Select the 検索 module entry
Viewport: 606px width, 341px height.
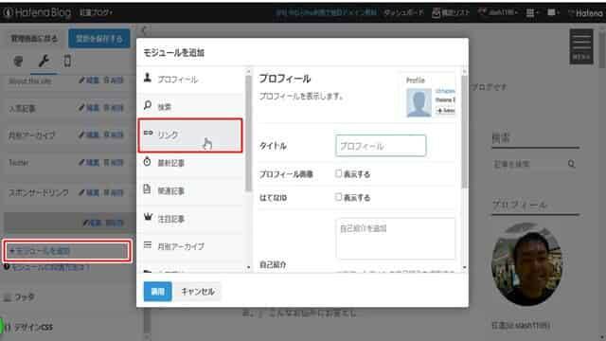(191, 106)
